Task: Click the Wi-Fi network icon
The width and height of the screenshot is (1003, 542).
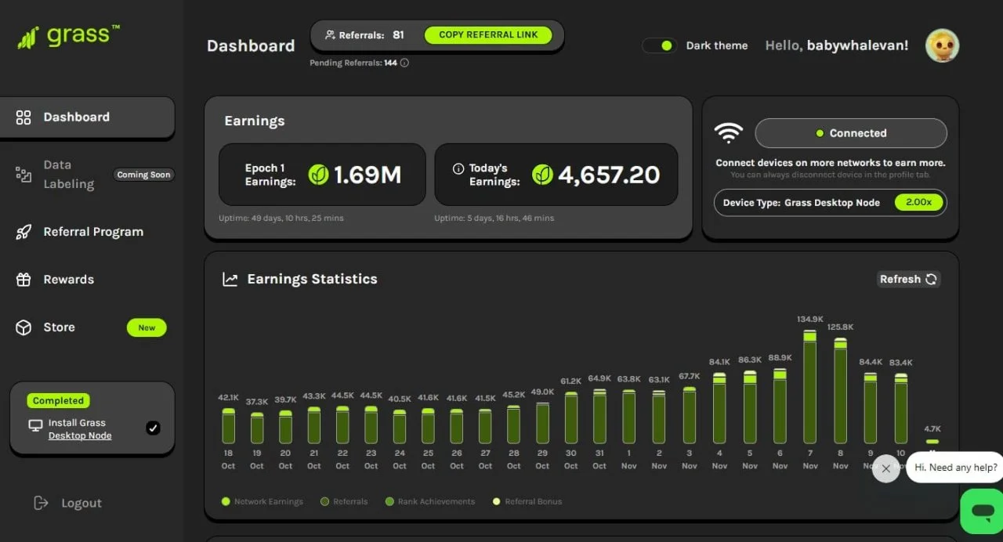Action: pos(729,133)
